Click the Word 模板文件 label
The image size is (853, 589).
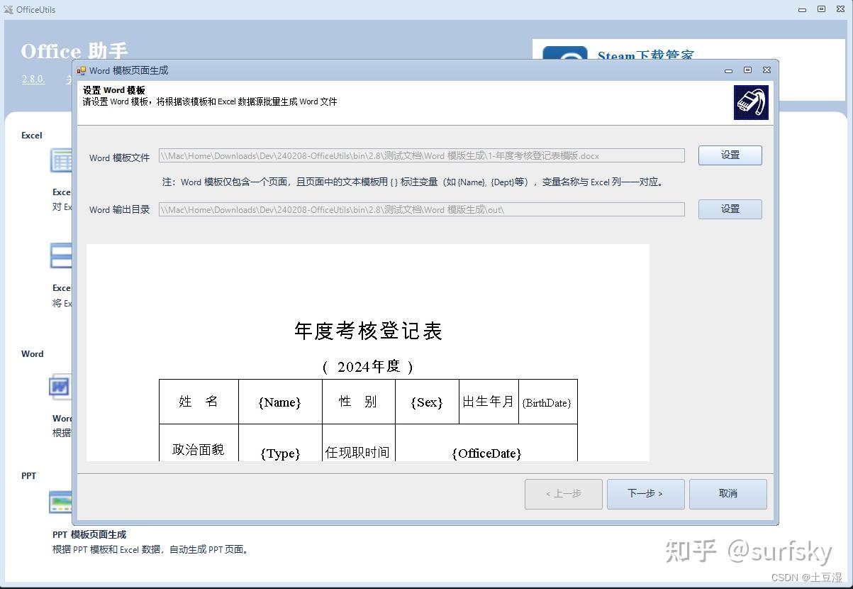click(x=120, y=158)
